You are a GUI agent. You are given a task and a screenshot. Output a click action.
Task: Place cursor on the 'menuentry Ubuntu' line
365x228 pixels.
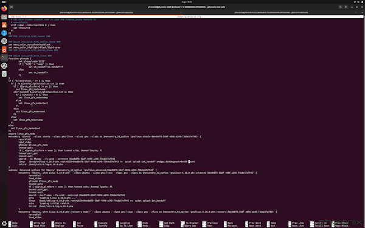[105, 137]
